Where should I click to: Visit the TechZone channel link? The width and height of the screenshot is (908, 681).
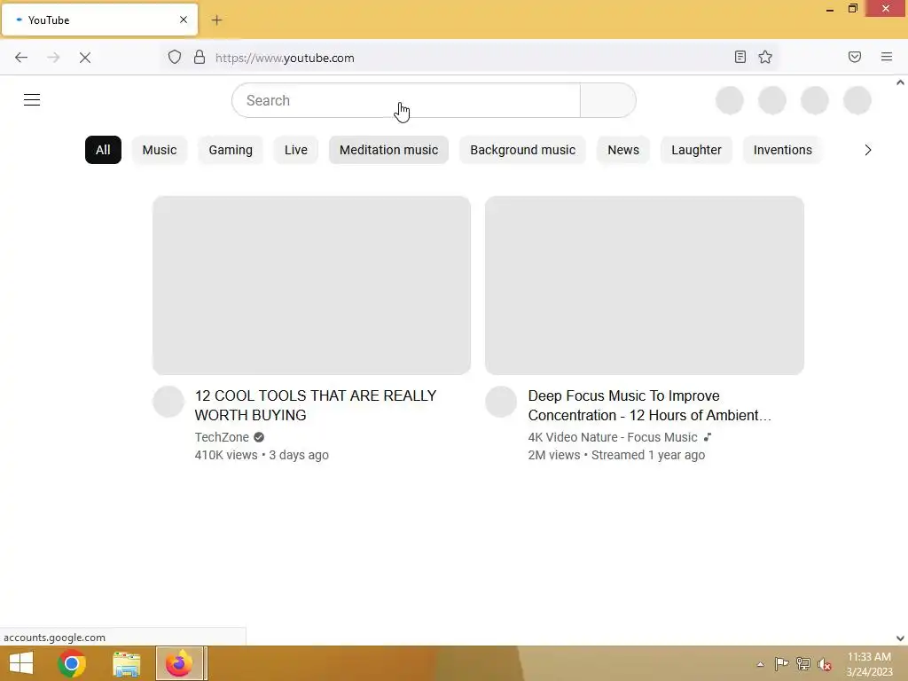[x=222, y=437]
